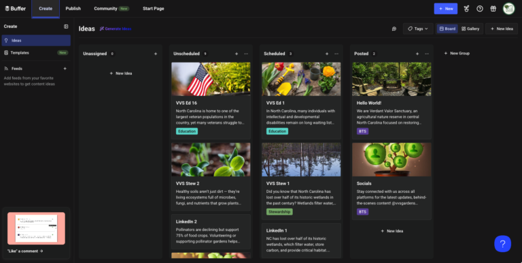This screenshot has height=263, width=522.
Task: Open the help question mark icon in header
Action: 479,9
